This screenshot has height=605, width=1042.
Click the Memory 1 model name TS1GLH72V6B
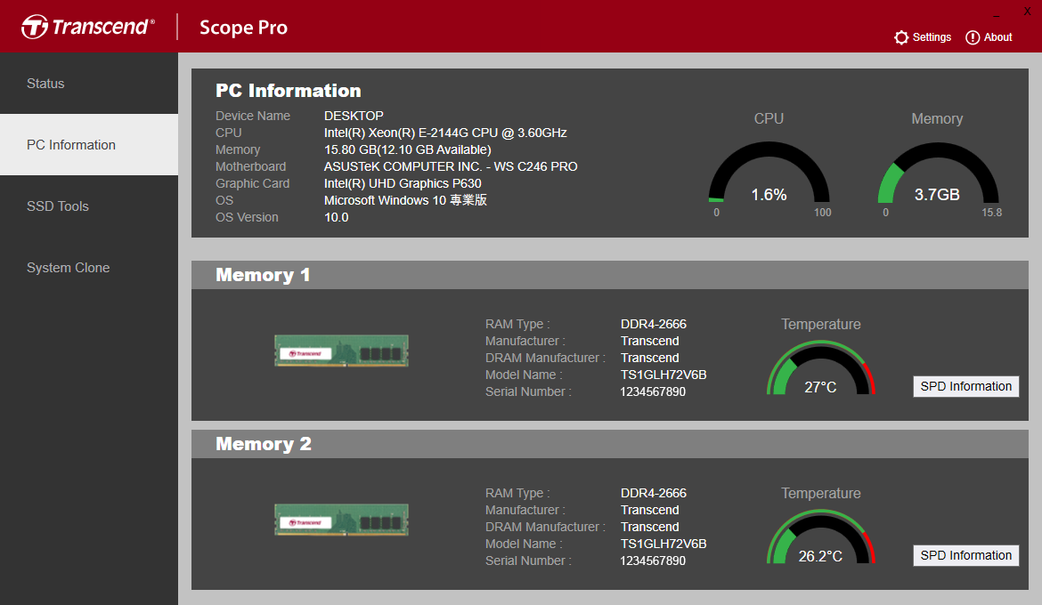(x=663, y=375)
